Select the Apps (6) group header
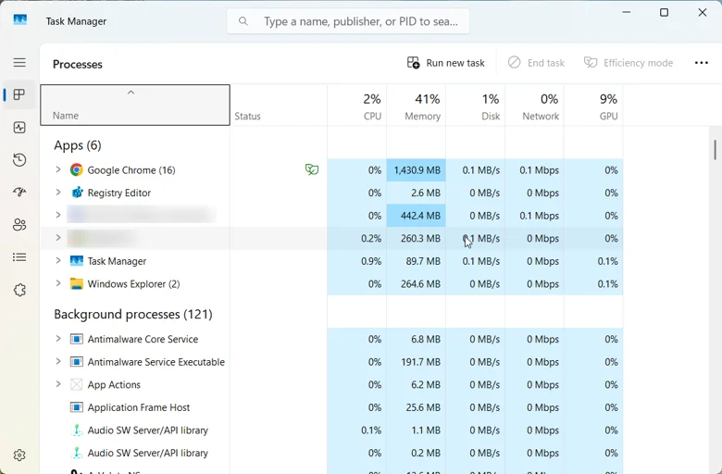Screen dimensions: 722x474 point(78,145)
